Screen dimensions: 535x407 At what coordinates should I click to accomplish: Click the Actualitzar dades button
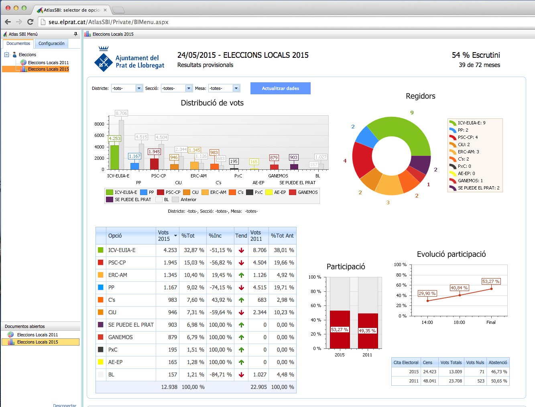pyautogui.click(x=280, y=88)
